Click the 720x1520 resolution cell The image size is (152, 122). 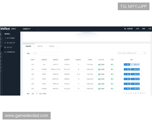pos(90,74)
